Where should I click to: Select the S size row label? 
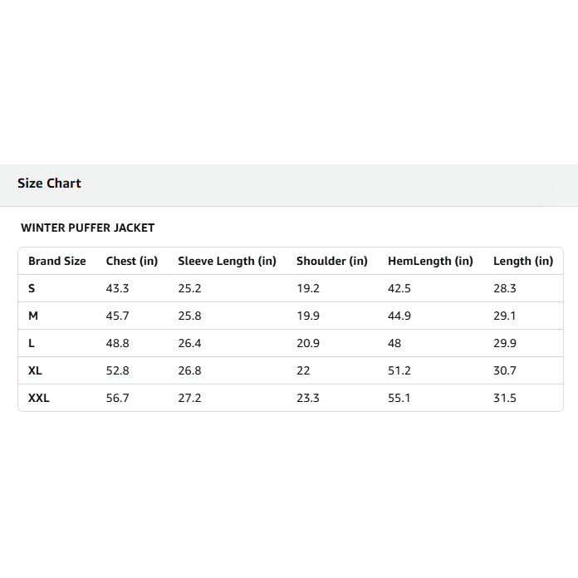pos(32,288)
